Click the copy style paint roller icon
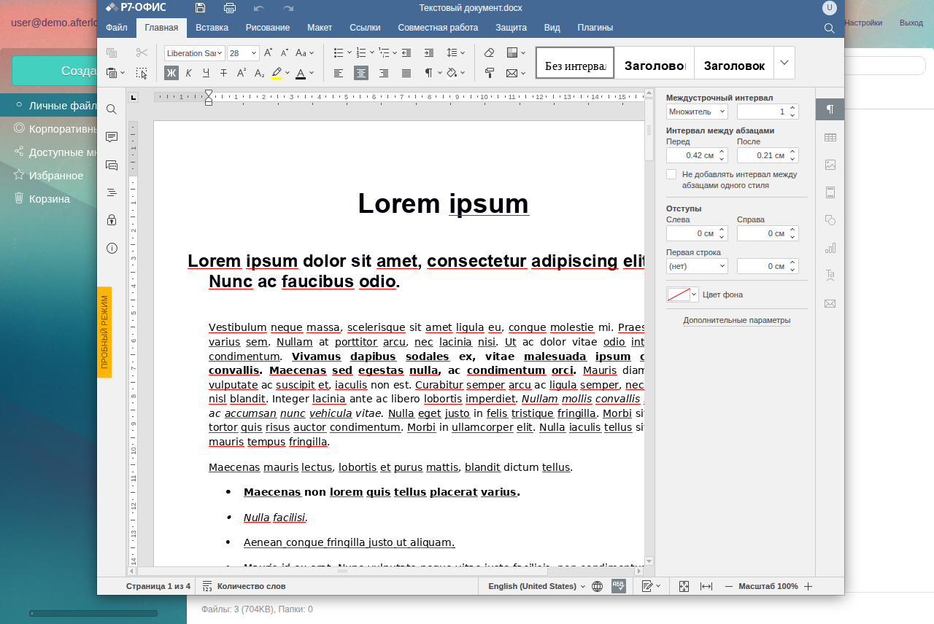 click(490, 73)
